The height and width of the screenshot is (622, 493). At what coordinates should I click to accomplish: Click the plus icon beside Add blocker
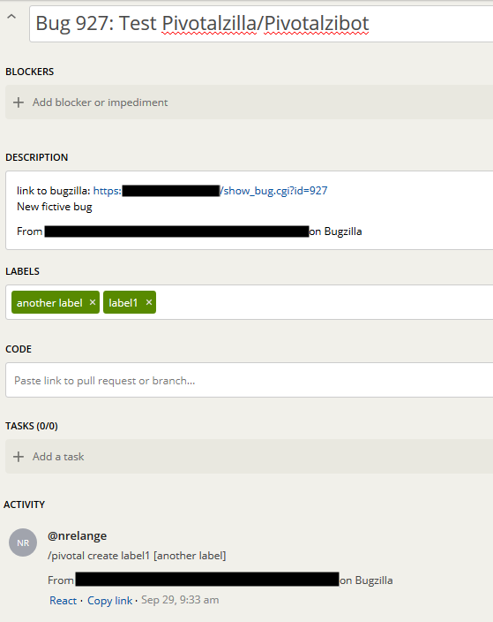coord(19,102)
